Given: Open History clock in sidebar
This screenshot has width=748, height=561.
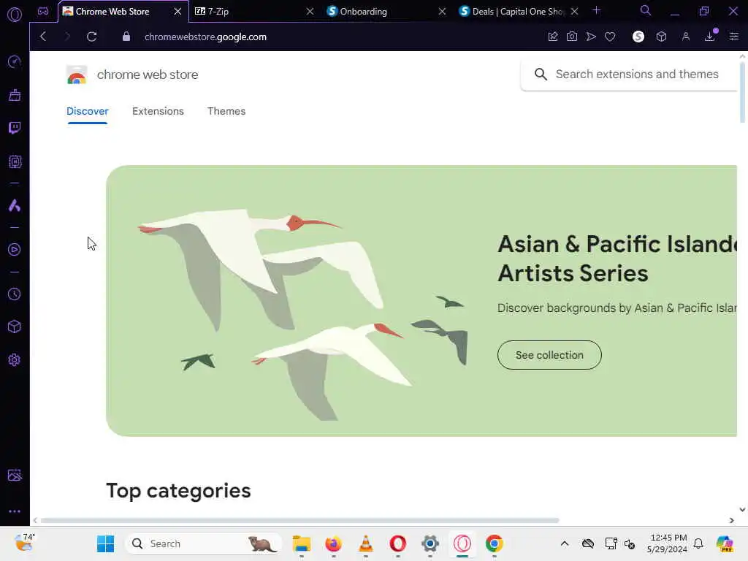Looking at the screenshot, I should [15, 294].
